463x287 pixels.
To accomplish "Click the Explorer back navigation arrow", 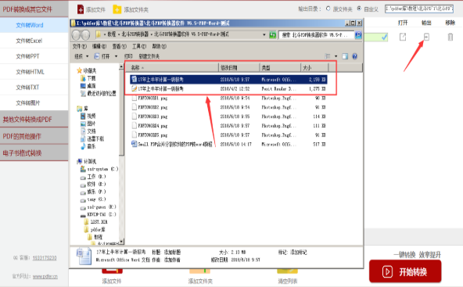I will coord(76,35).
